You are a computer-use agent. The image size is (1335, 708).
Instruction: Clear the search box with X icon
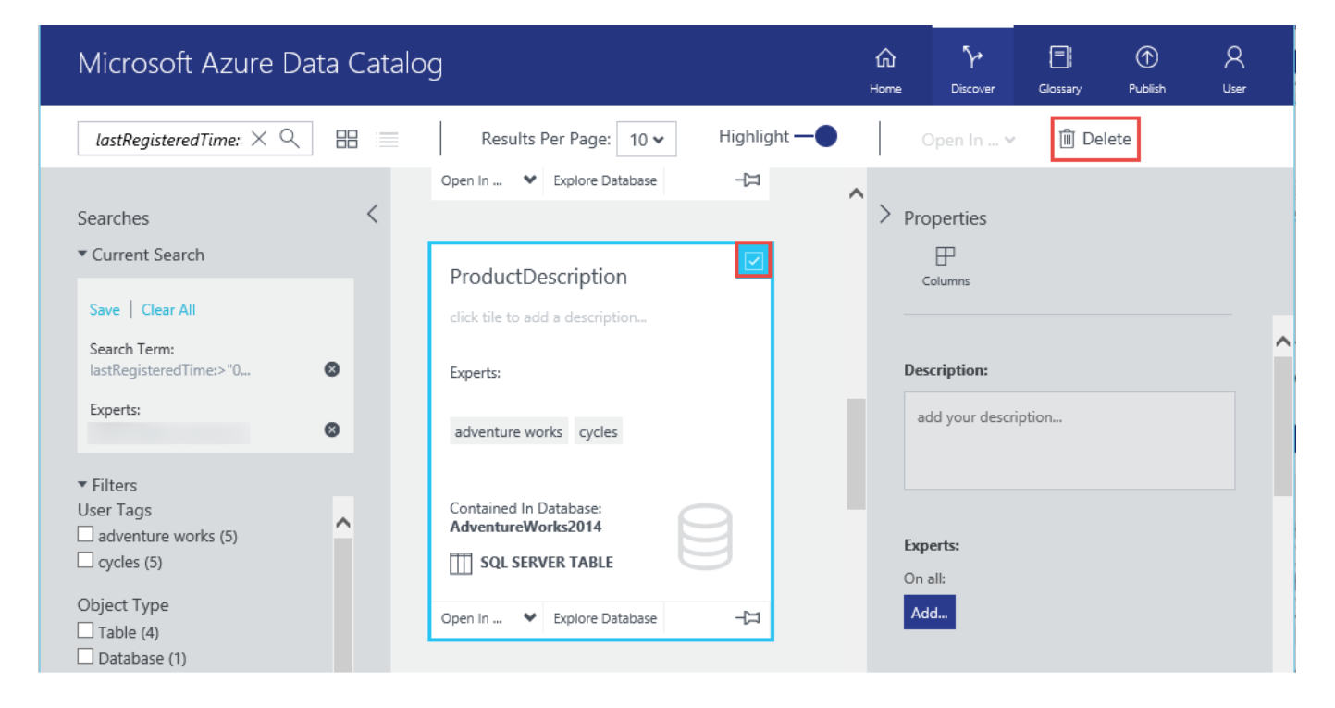pos(259,139)
